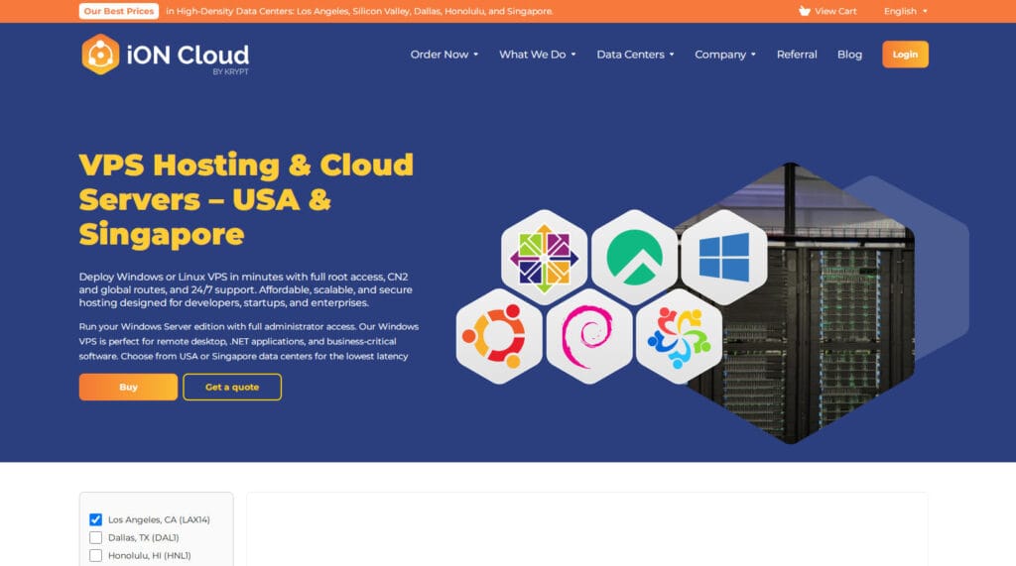Open the English language dropdown
Screen dimensions: 1016x566
click(x=905, y=11)
